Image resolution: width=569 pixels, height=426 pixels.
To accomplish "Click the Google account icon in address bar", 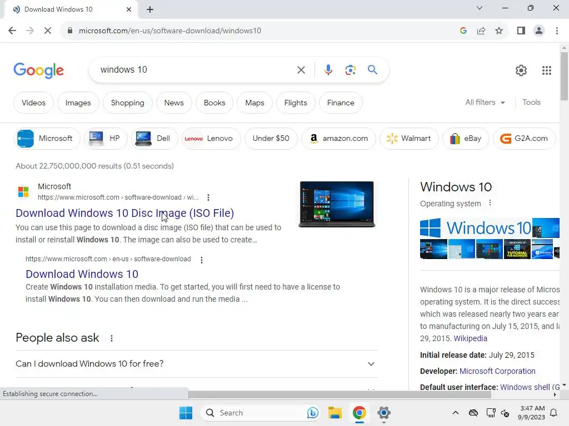I will point(463,31).
